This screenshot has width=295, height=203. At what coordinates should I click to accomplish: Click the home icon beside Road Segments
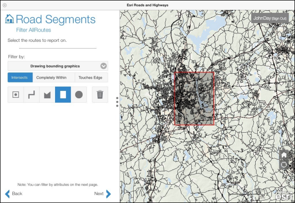(x=9, y=19)
